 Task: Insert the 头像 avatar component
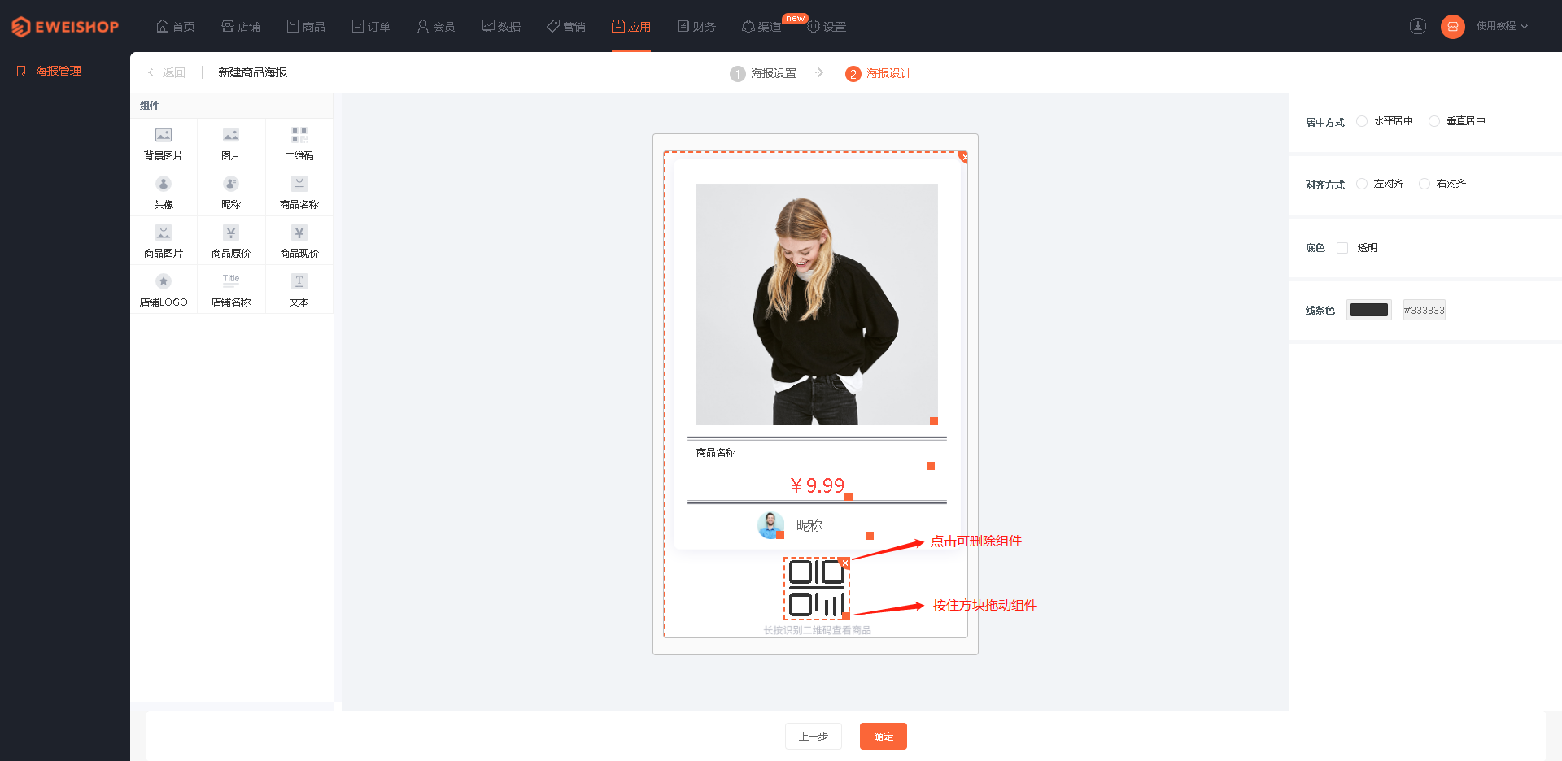(x=164, y=192)
